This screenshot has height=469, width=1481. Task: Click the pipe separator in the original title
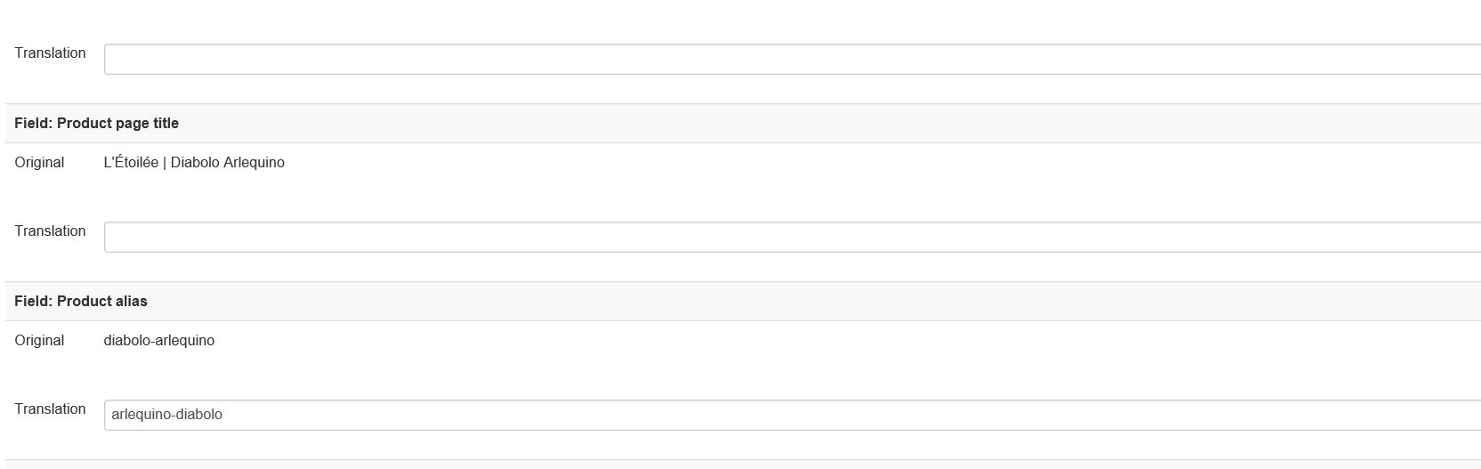coord(165,163)
